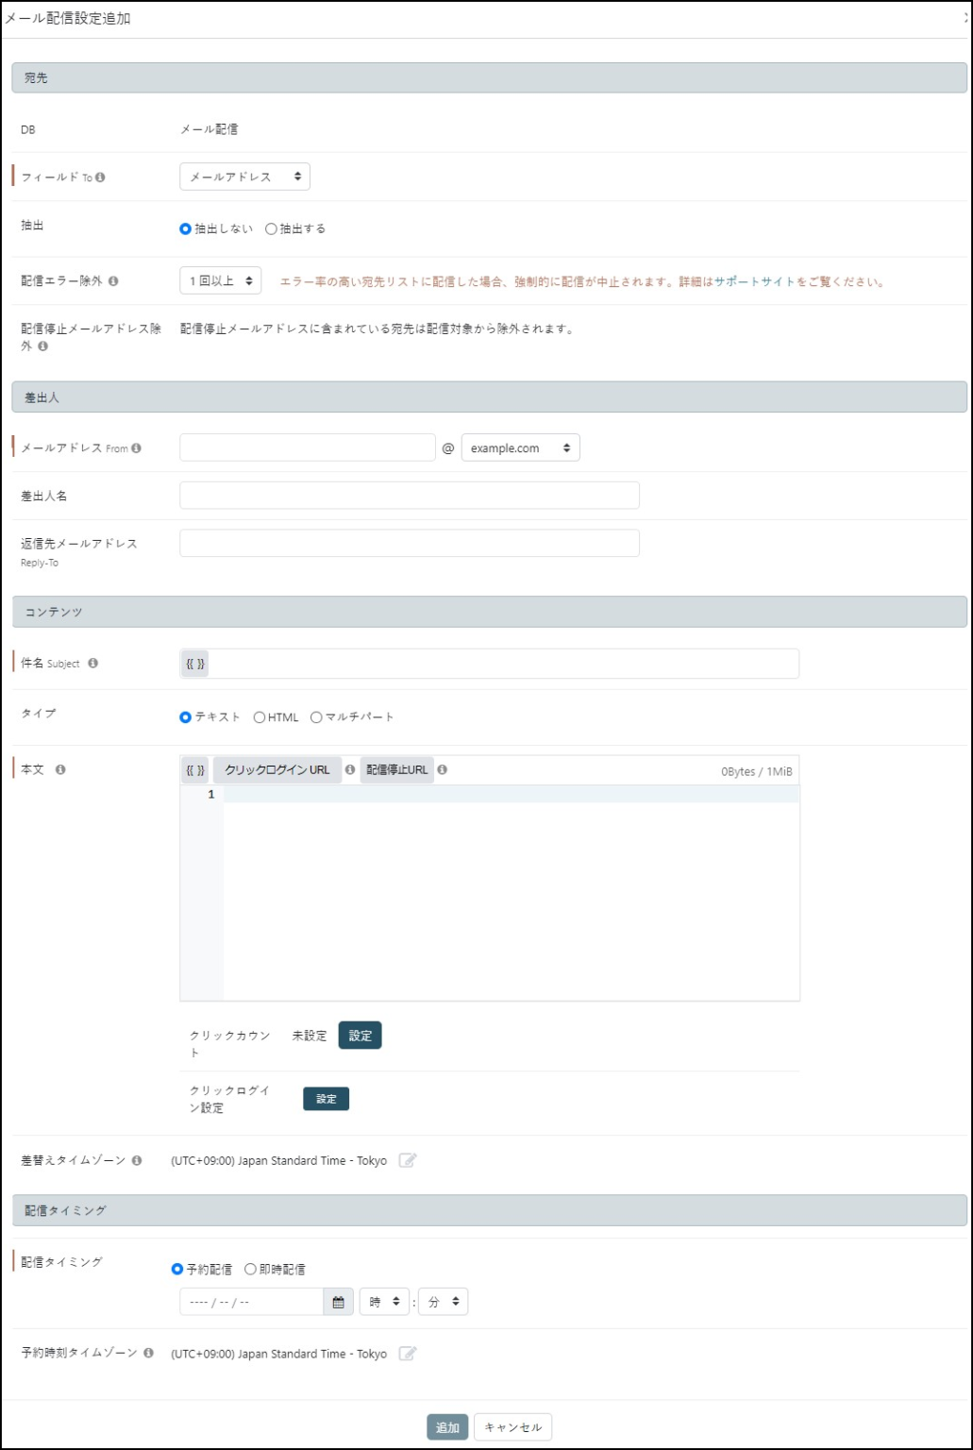
Task: Click the 配信停止URL button
Action: [x=397, y=769]
